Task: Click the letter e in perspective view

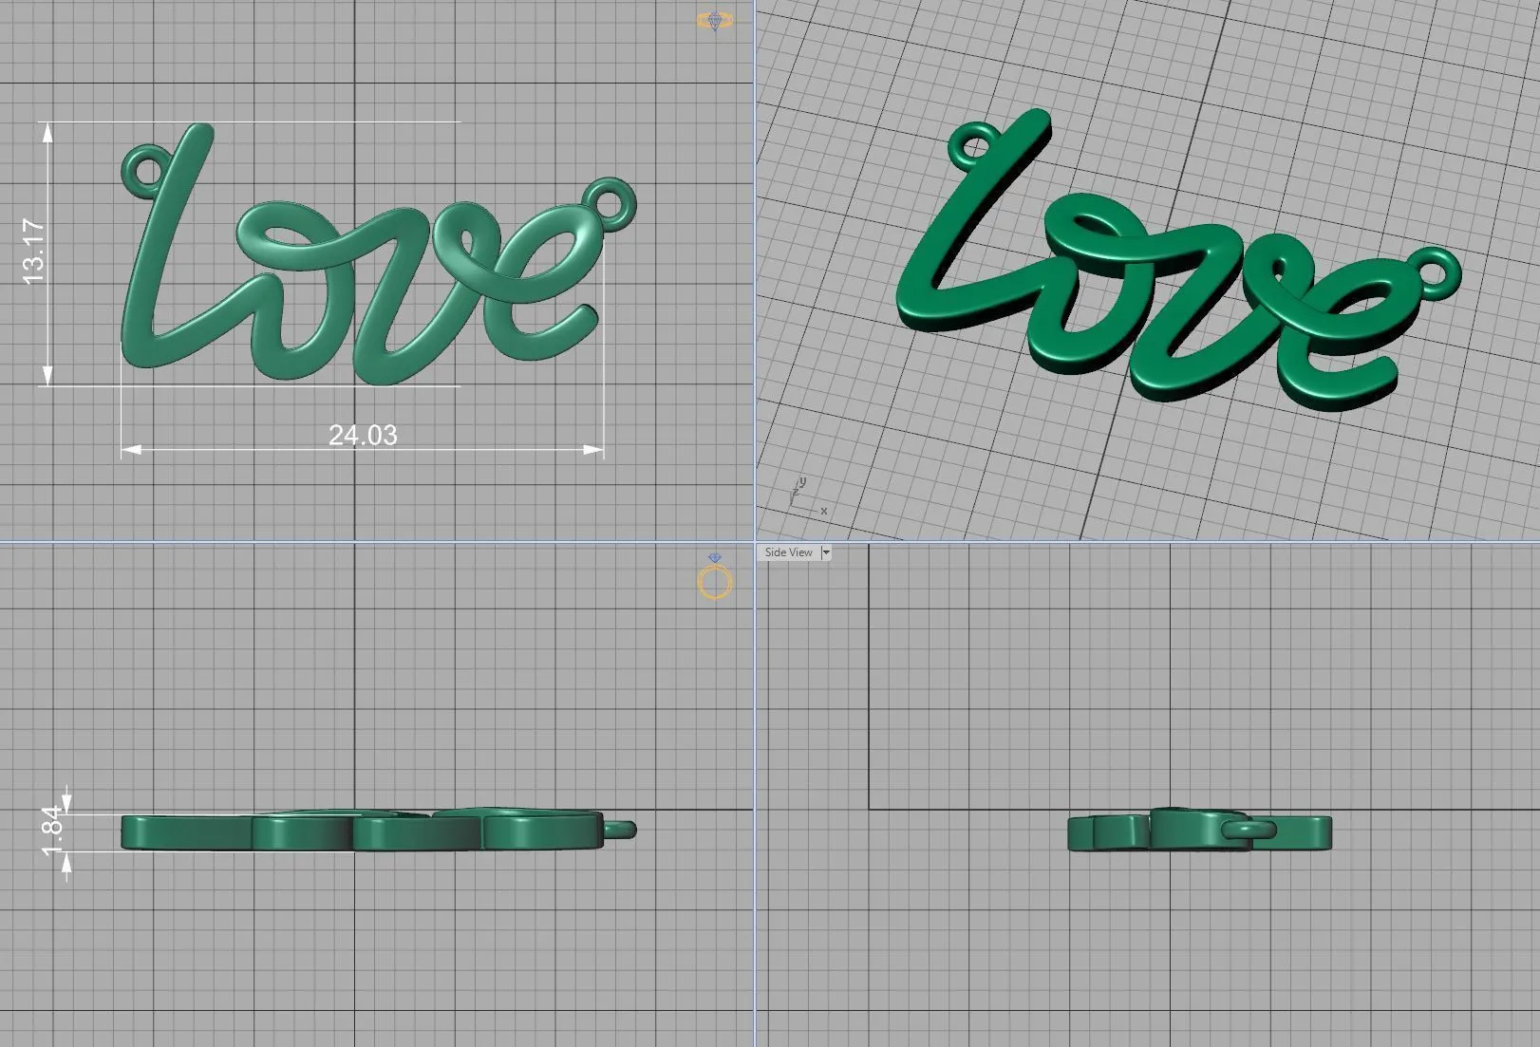Action: pyautogui.click(x=1339, y=323)
